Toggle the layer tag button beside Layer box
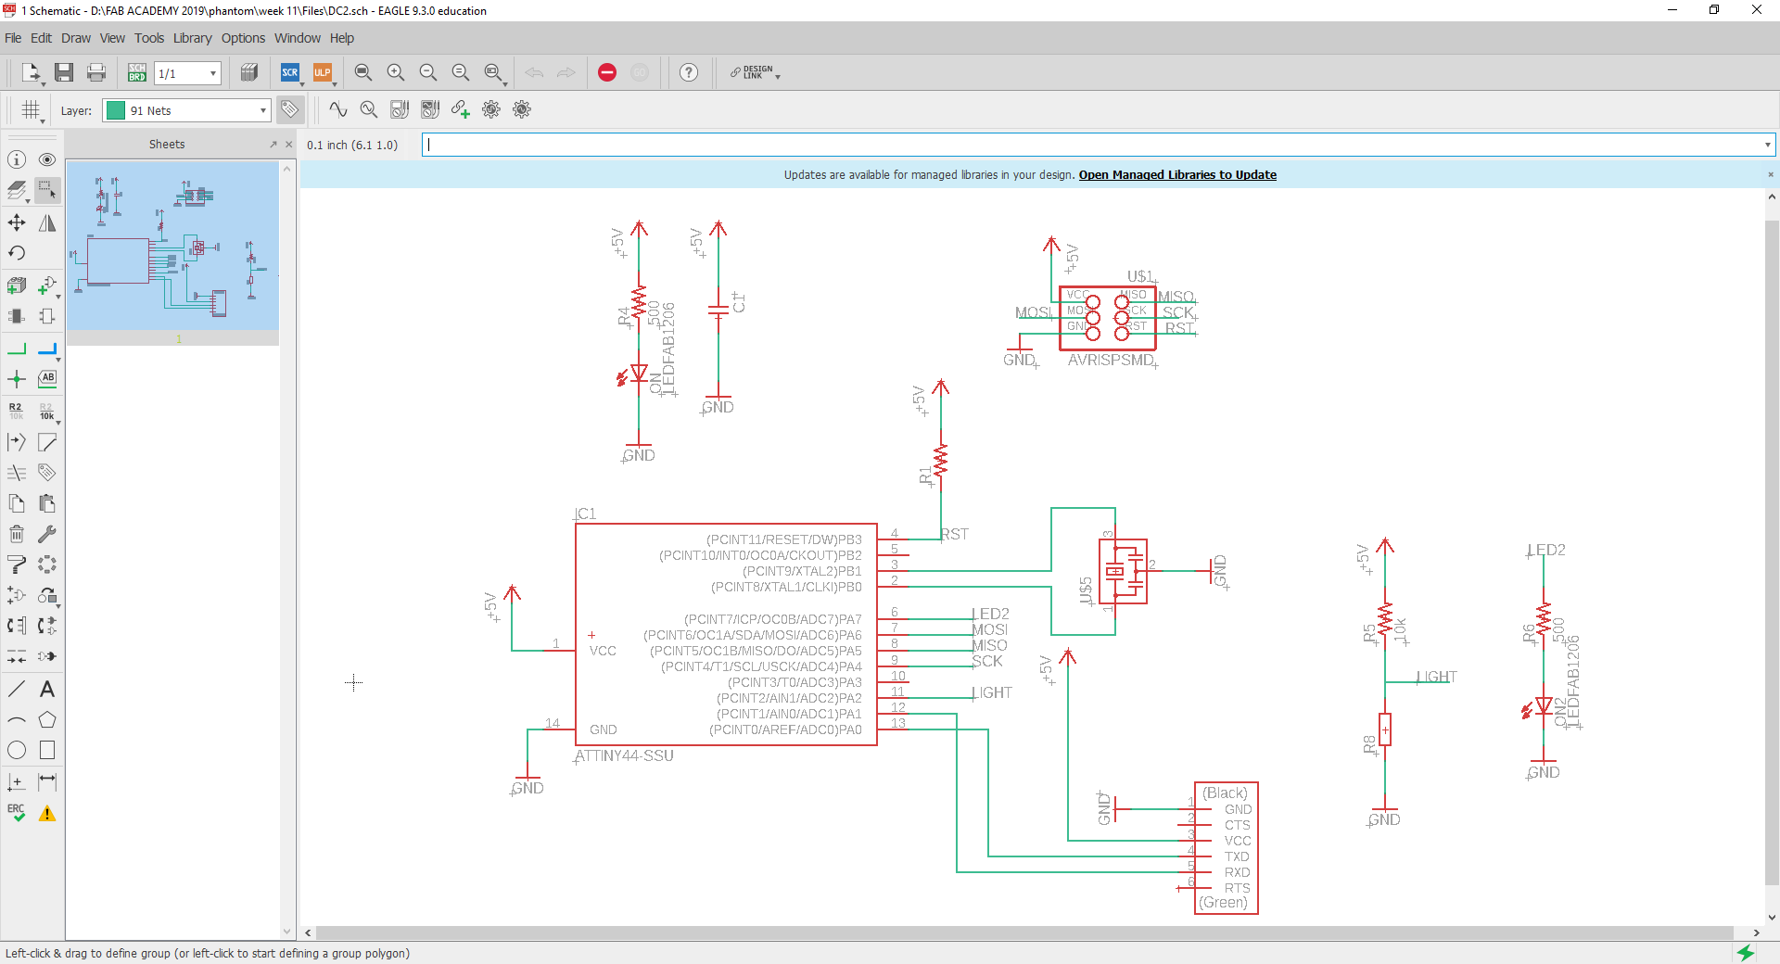Screen dimensions: 1780x964 point(290,109)
